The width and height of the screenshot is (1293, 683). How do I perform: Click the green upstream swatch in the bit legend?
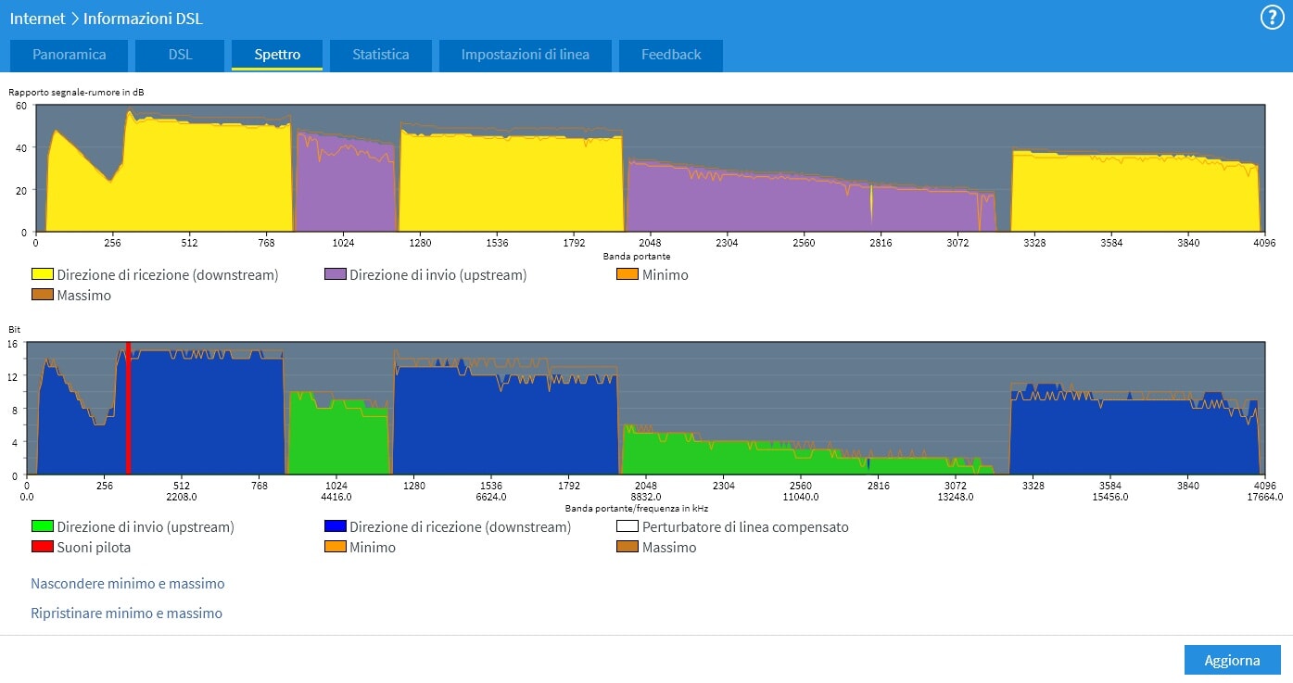[x=42, y=527]
